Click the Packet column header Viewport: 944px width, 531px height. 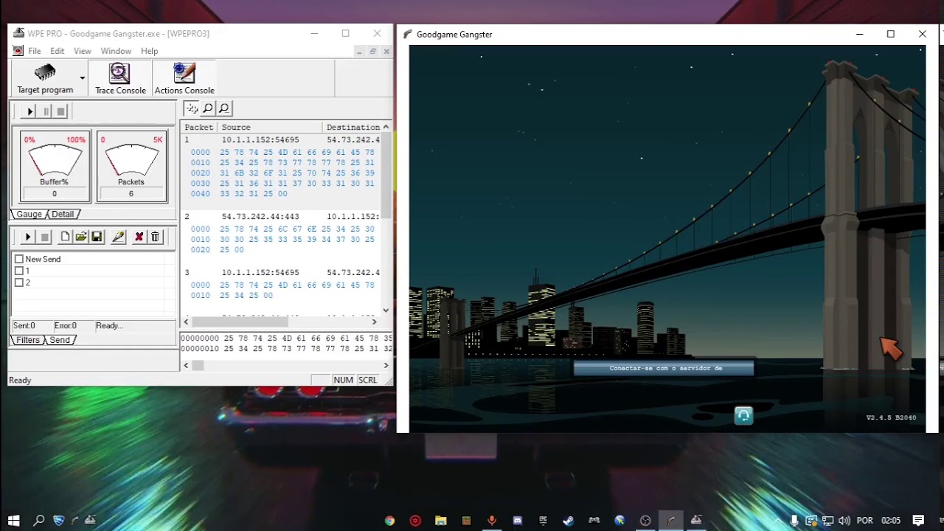199,128
